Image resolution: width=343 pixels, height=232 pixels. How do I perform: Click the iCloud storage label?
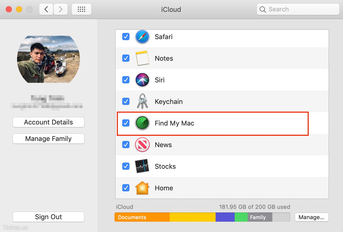coord(125,207)
